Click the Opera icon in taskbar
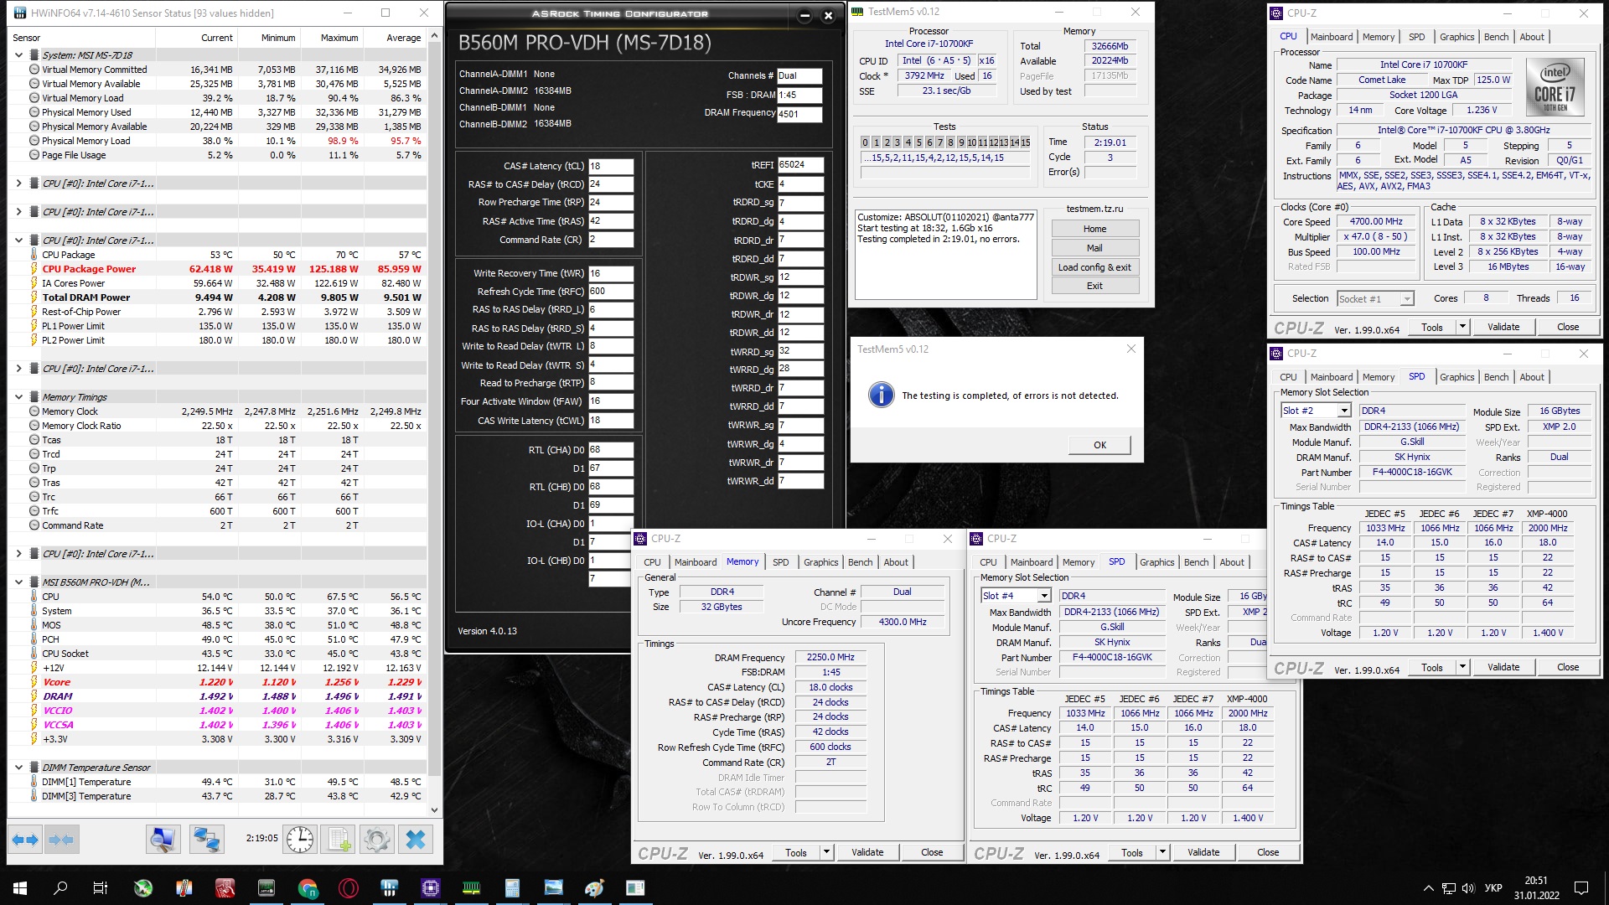This screenshot has height=905, width=1609. coord(349,888)
